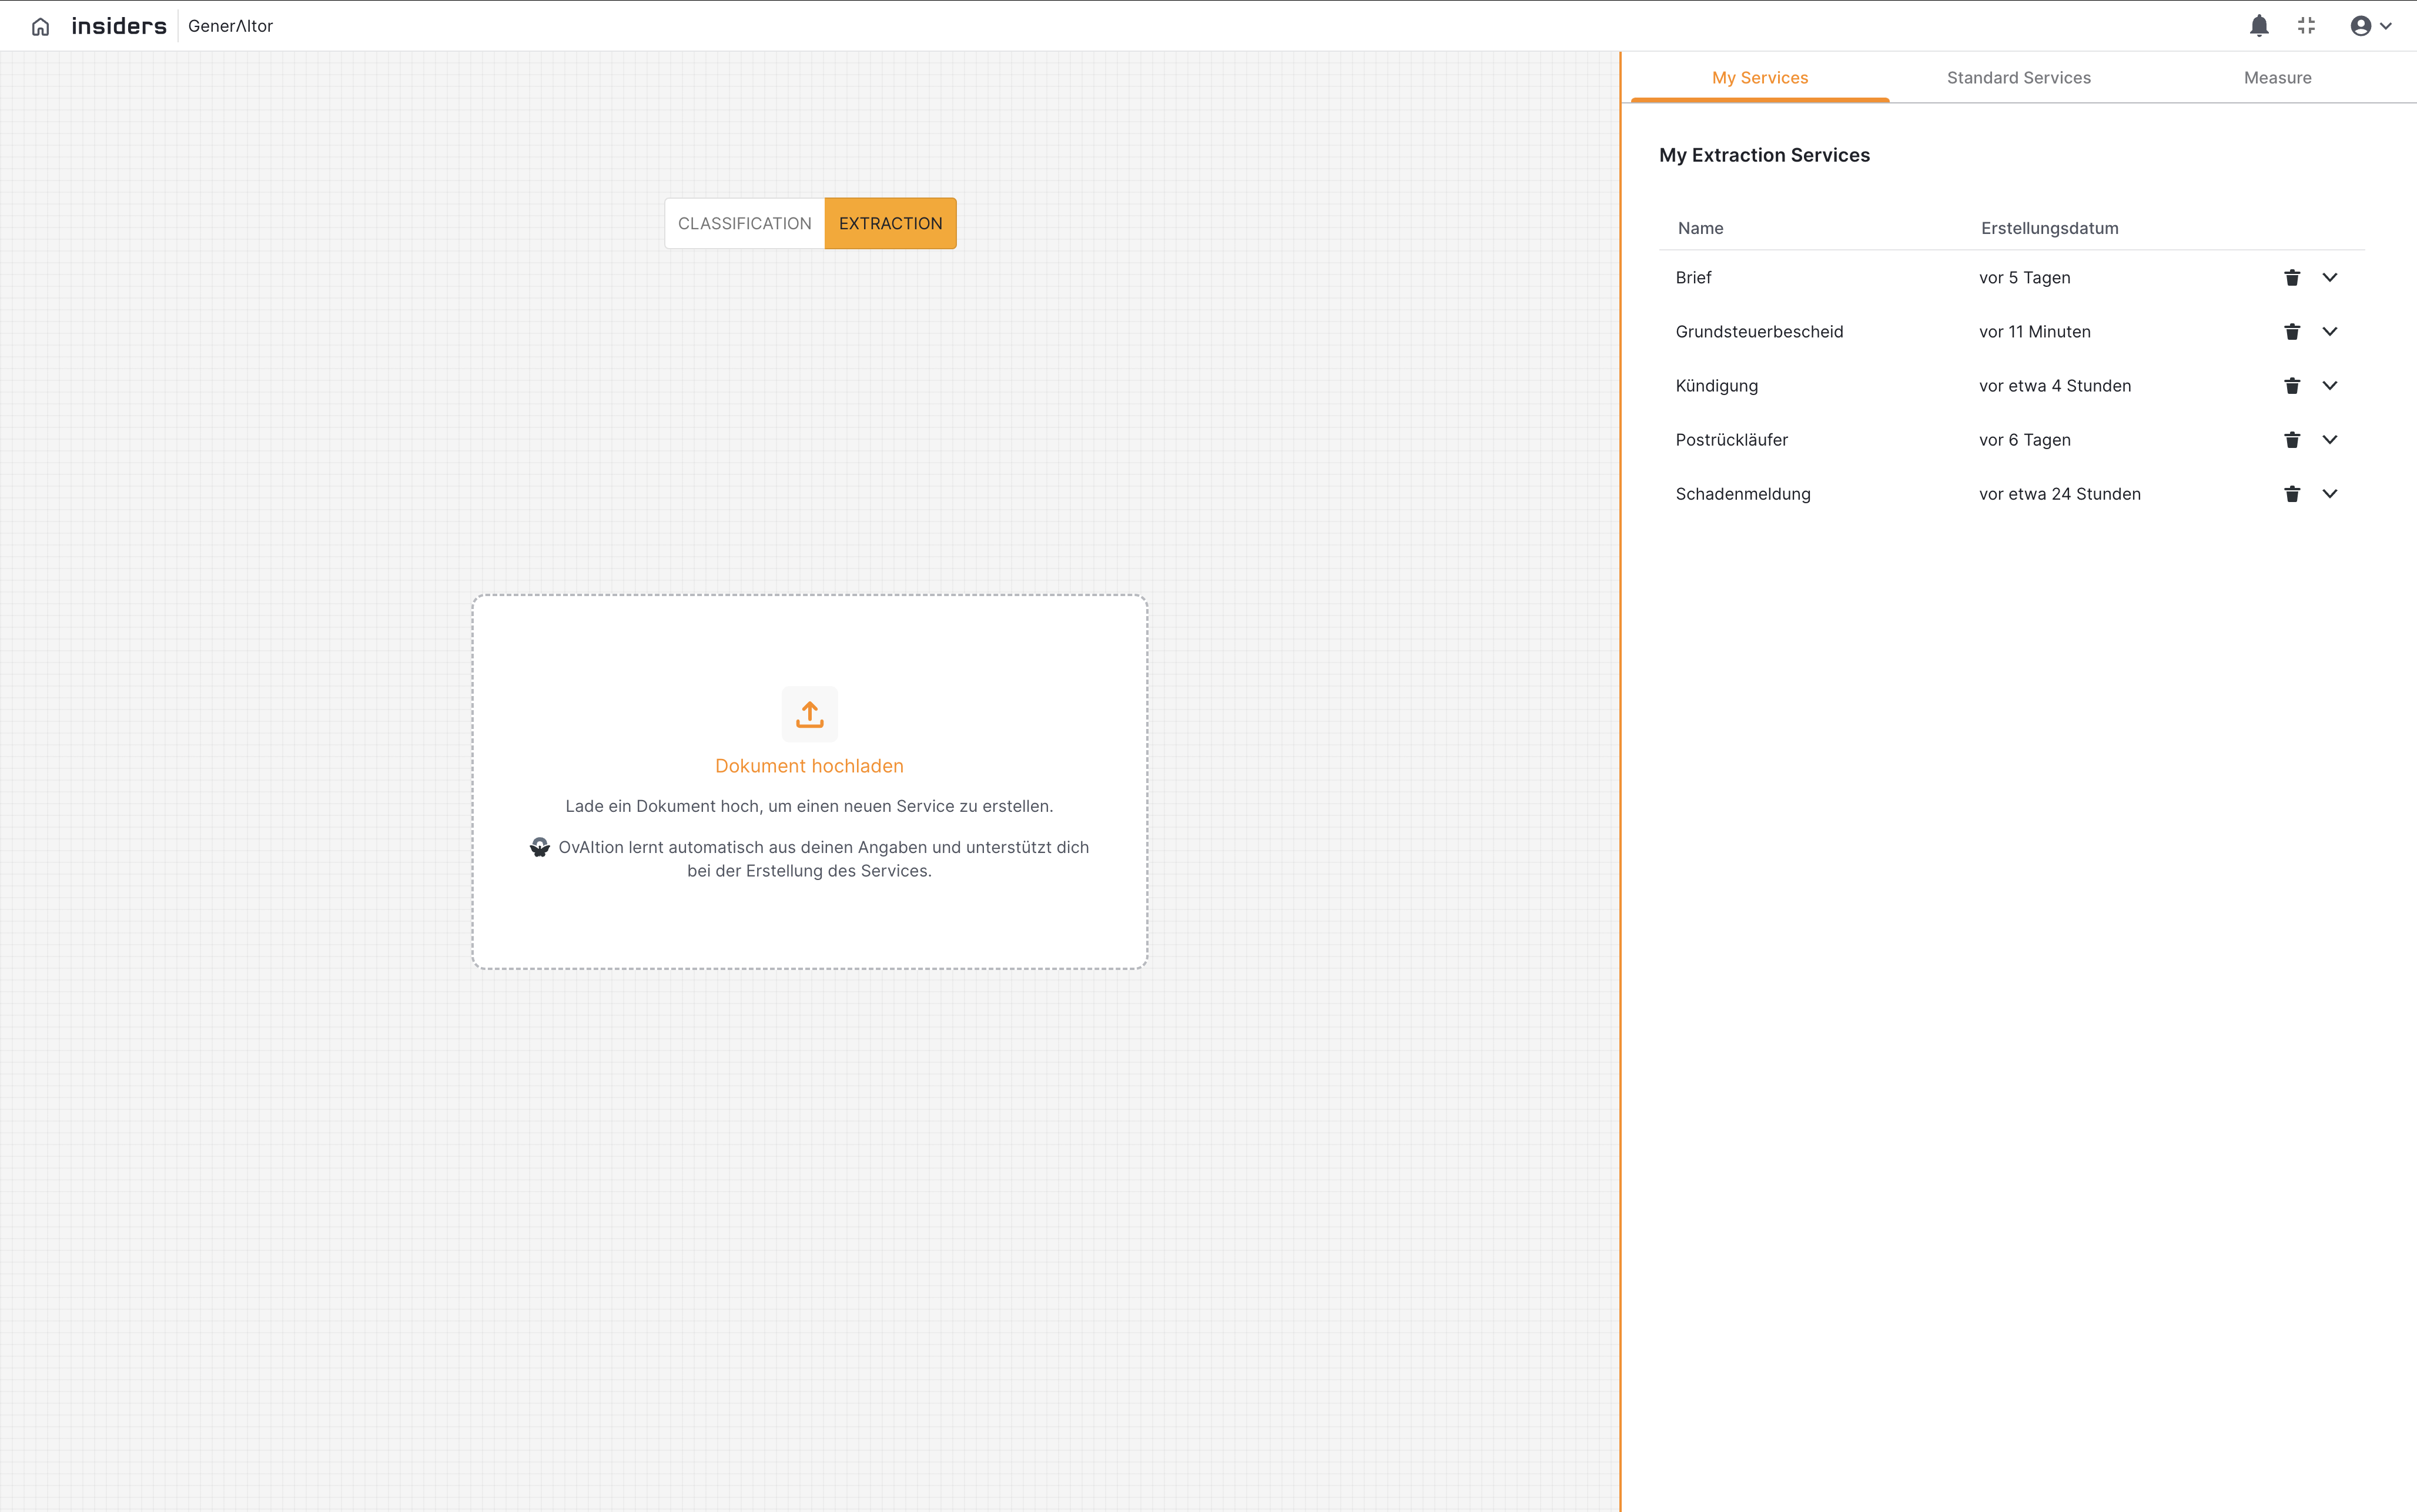Remove the Postrückläufer service

2292,440
